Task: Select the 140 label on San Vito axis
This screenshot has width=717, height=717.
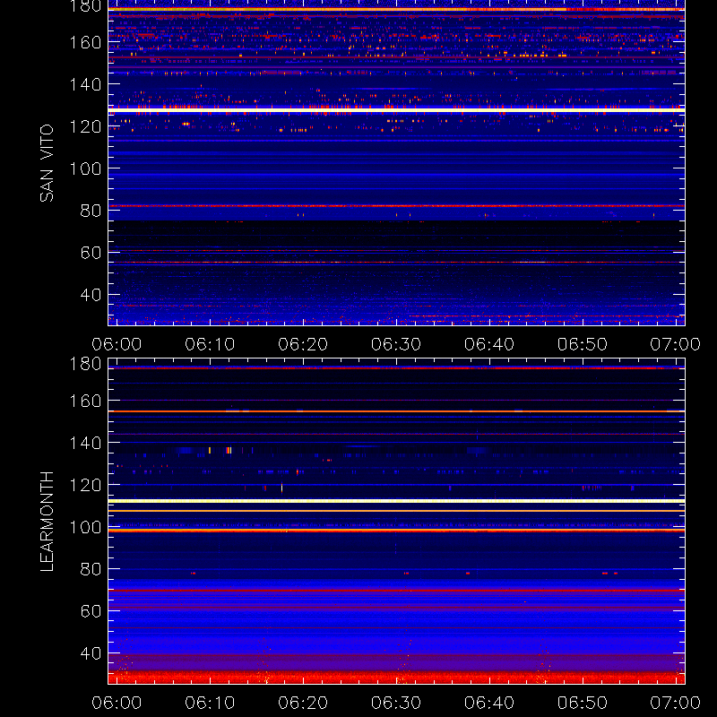Action: [85, 84]
